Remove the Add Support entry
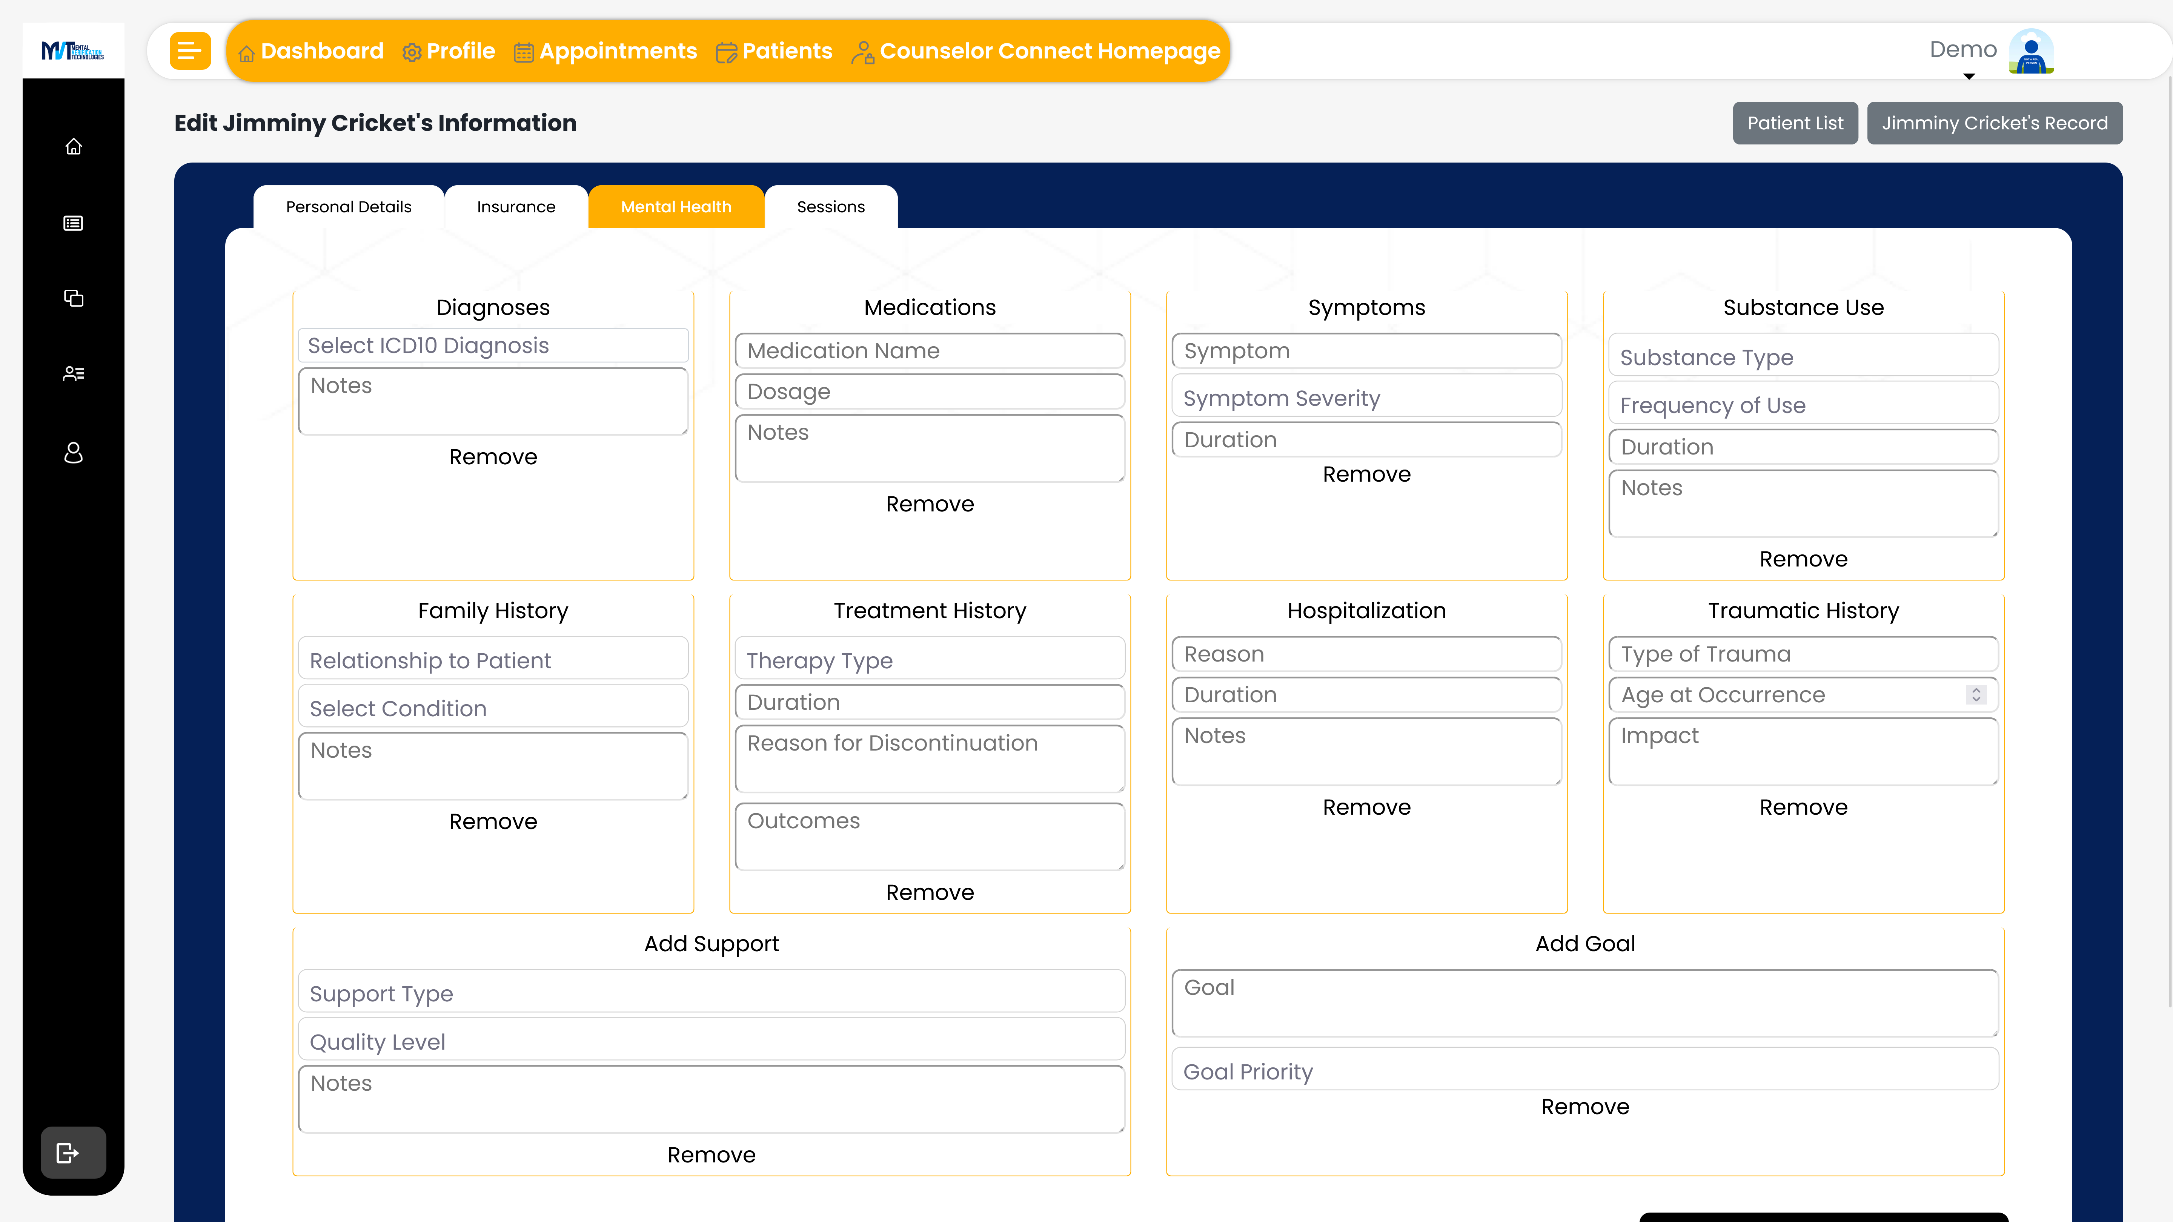The image size is (2173, 1222). [x=711, y=1154]
